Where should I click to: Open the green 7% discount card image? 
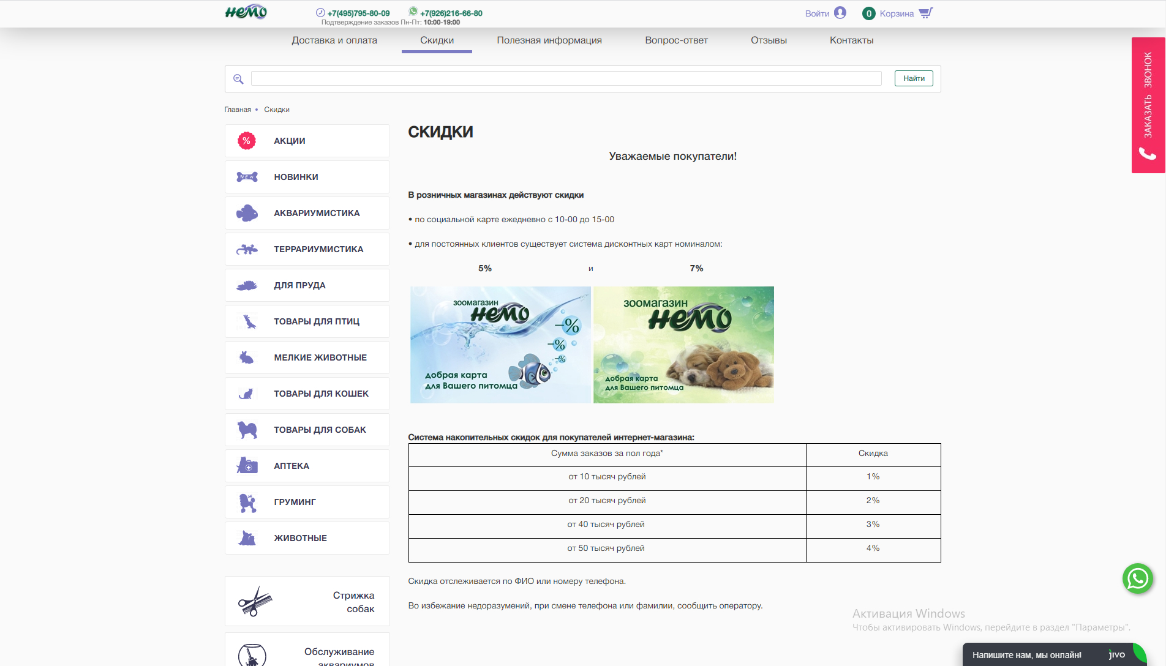click(x=683, y=345)
